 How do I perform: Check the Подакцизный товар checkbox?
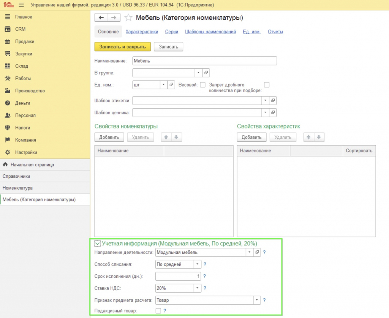point(158,310)
